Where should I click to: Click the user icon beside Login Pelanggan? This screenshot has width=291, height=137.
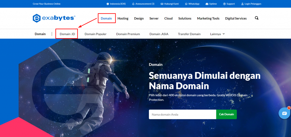coord(242,4)
